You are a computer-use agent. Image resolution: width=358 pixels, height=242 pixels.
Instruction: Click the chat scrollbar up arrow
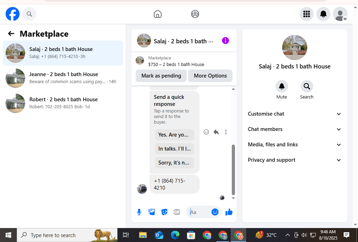(x=233, y=89)
